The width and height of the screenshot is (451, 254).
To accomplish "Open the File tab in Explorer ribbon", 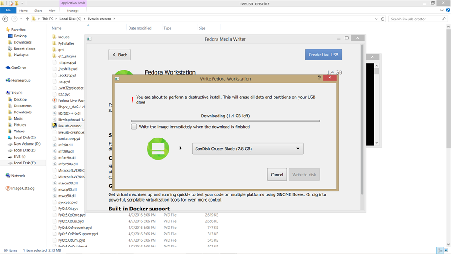I will pyautogui.click(x=8, y=11).
